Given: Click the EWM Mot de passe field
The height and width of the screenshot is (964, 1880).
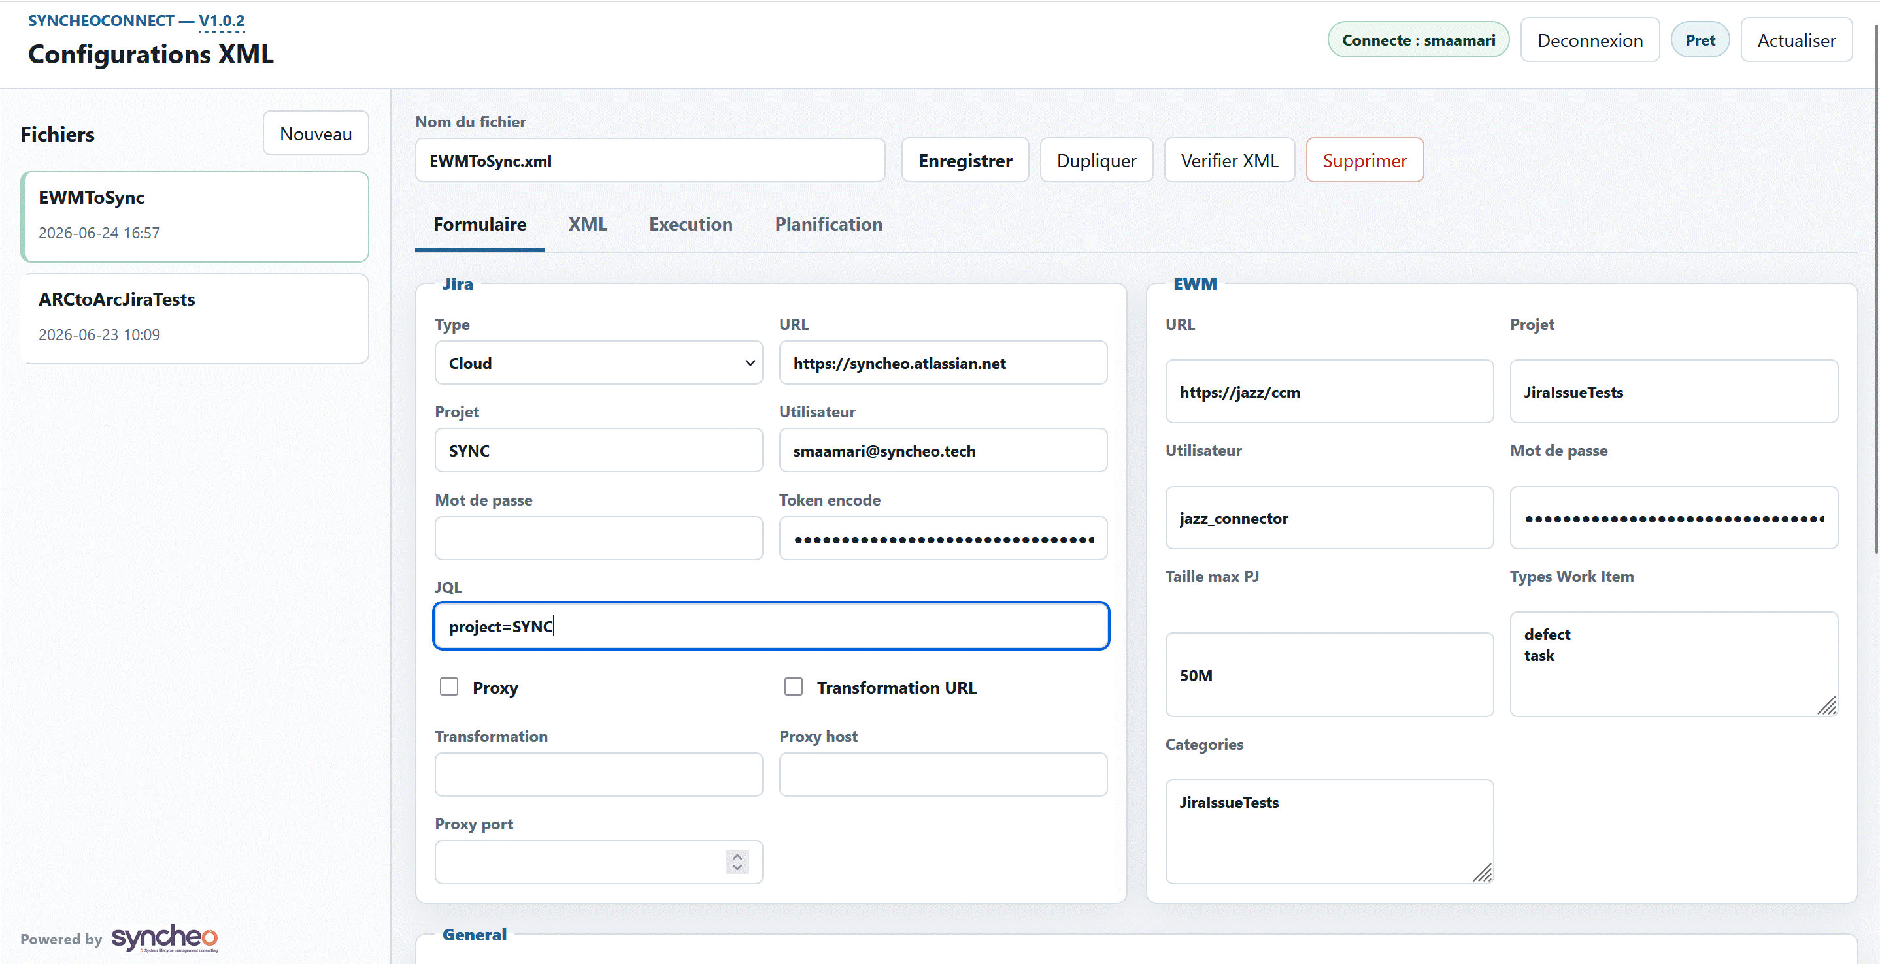Looking at the screenshot, I should pos(1673,518).
